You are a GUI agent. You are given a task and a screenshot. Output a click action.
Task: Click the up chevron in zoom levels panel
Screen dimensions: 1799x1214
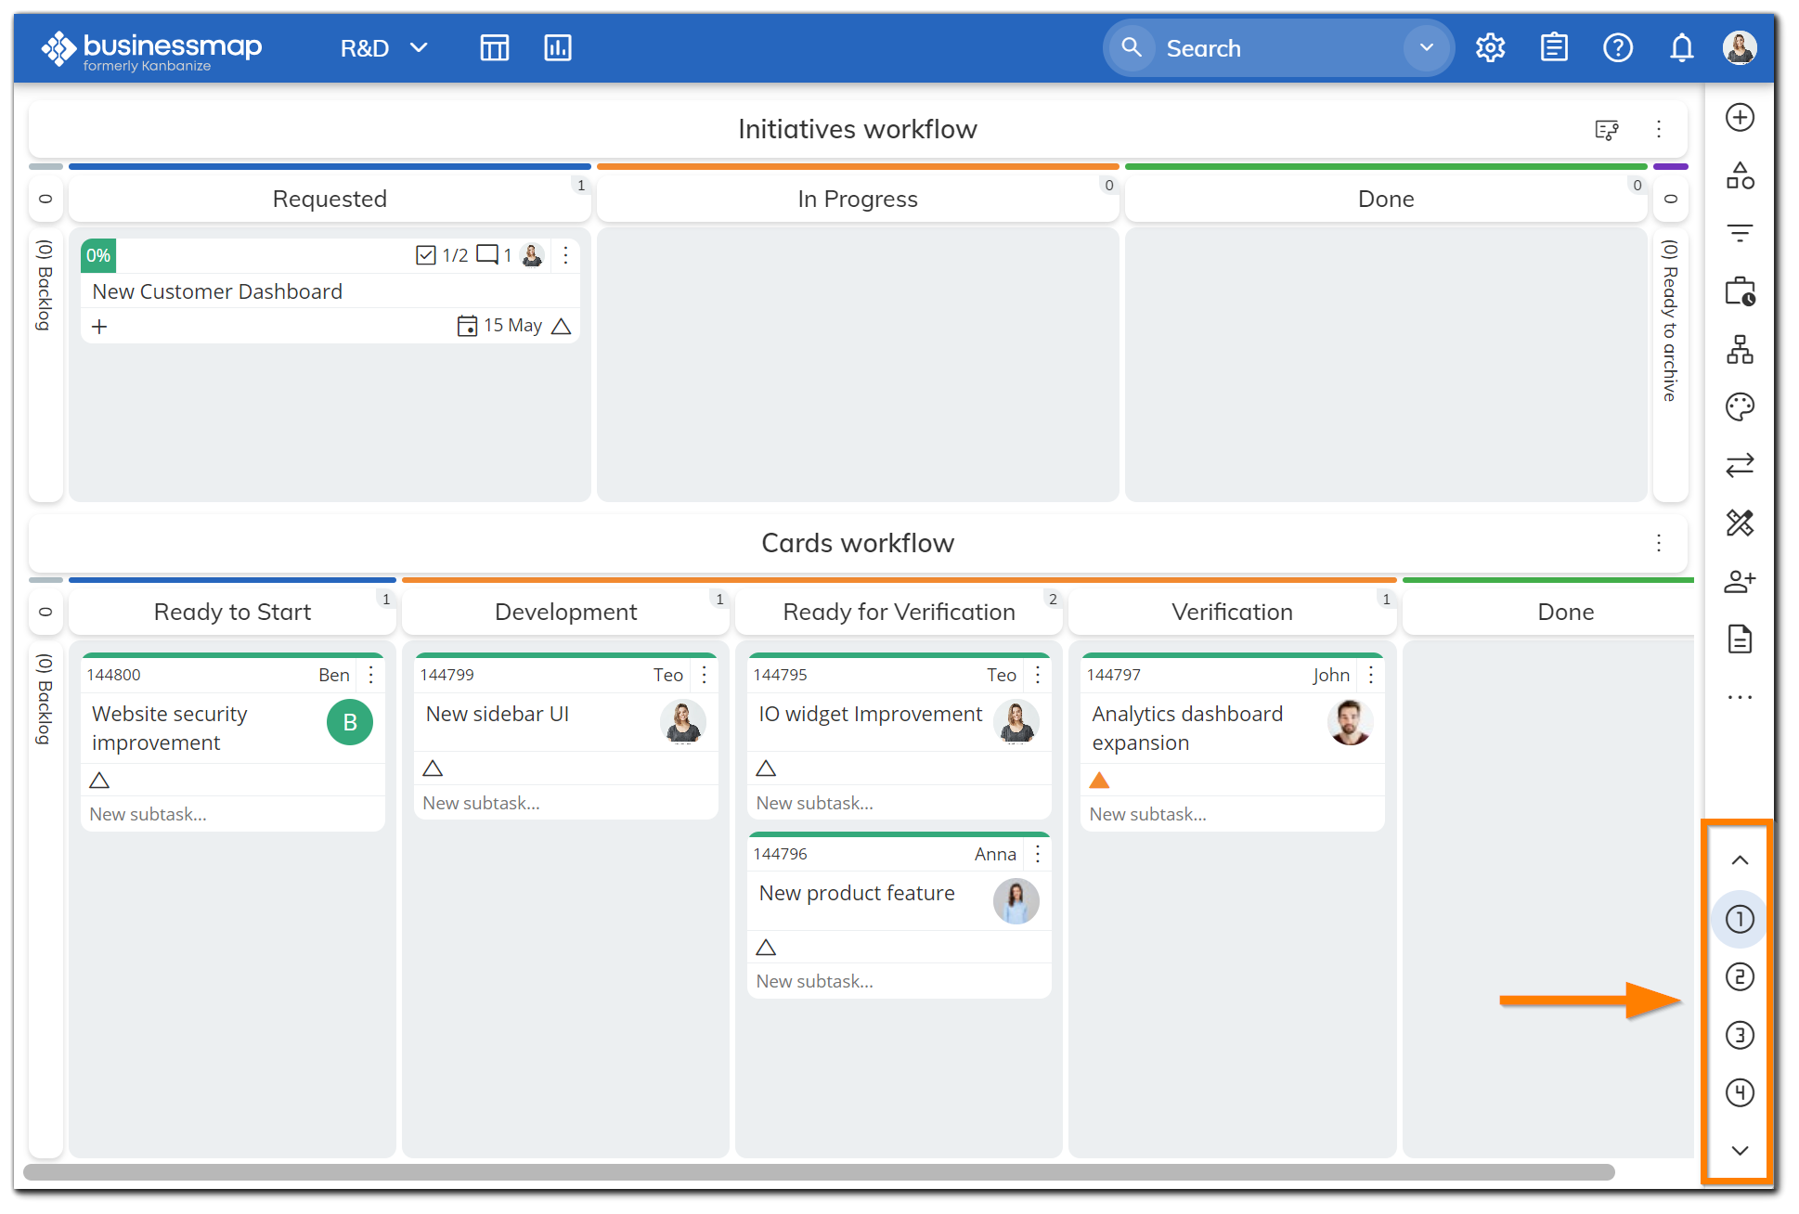click(x=1740, y=860)
